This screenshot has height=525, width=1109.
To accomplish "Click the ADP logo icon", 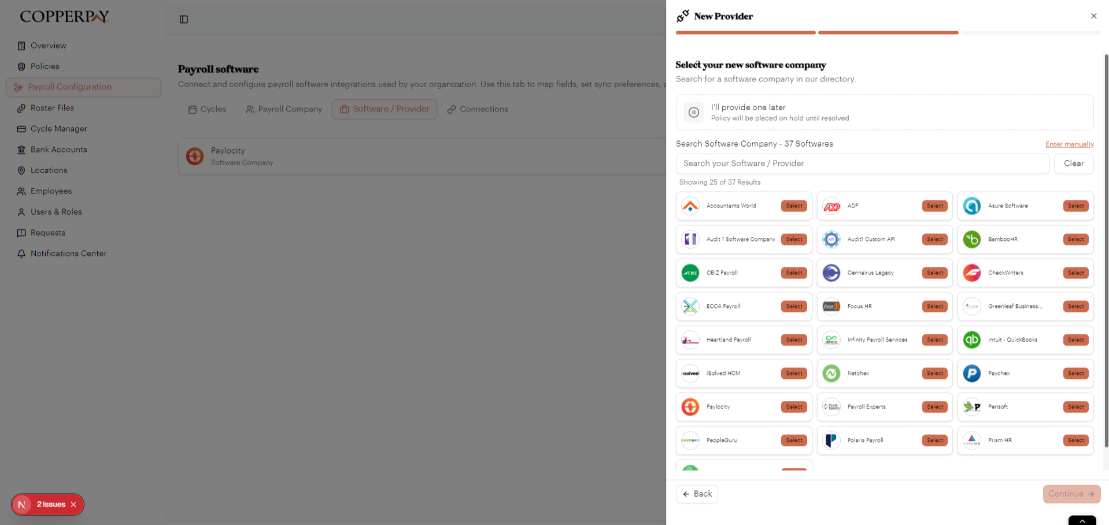I will point(831,206).
